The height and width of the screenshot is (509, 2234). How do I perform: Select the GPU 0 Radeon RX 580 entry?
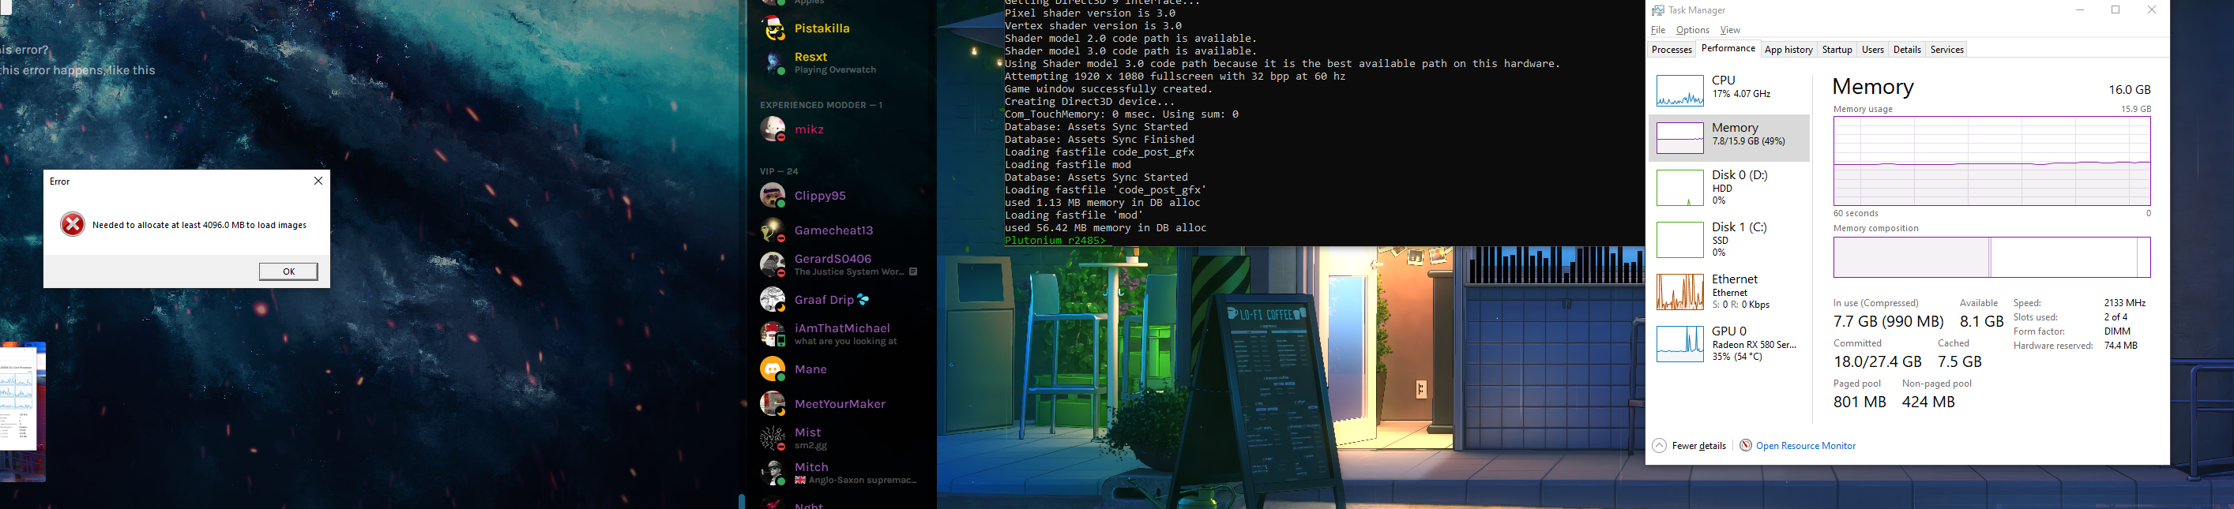click(1728, 343)
